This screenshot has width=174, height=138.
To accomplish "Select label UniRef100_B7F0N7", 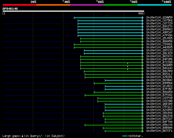I will pos(159,89).
